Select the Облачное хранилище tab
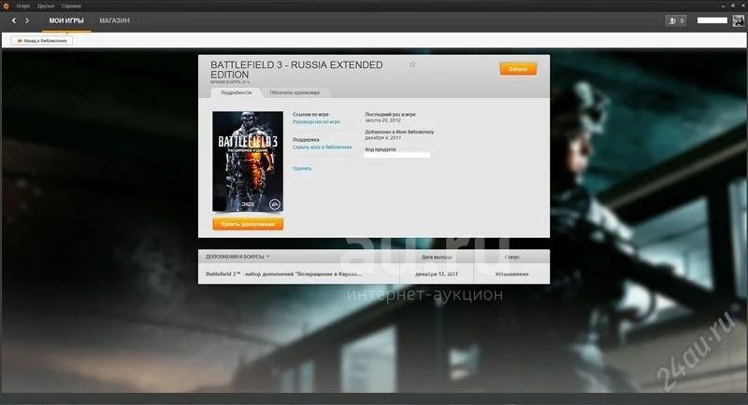748x405 pixels. click(x=295, y=92)
